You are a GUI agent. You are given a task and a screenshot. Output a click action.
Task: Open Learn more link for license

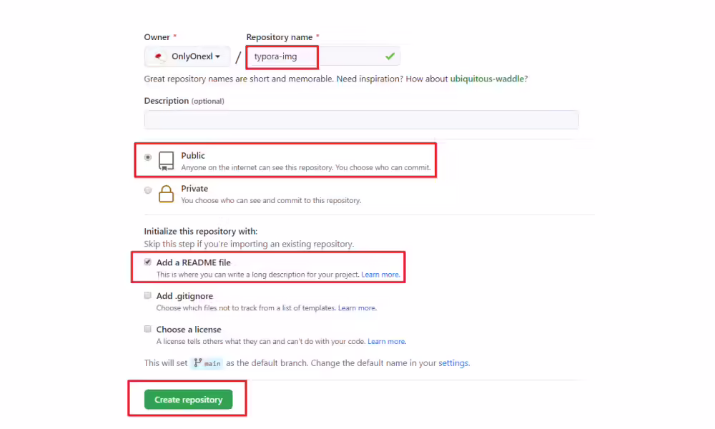pyautogui.click(x=387, y=342)
